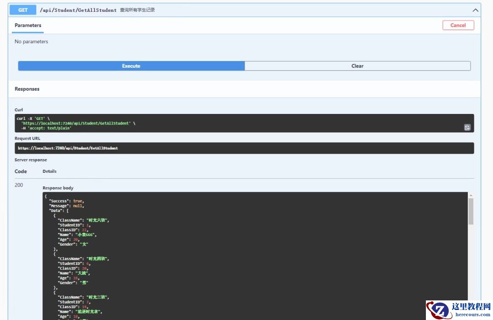Click the response body scroll-up arrow

pos(471,195)
